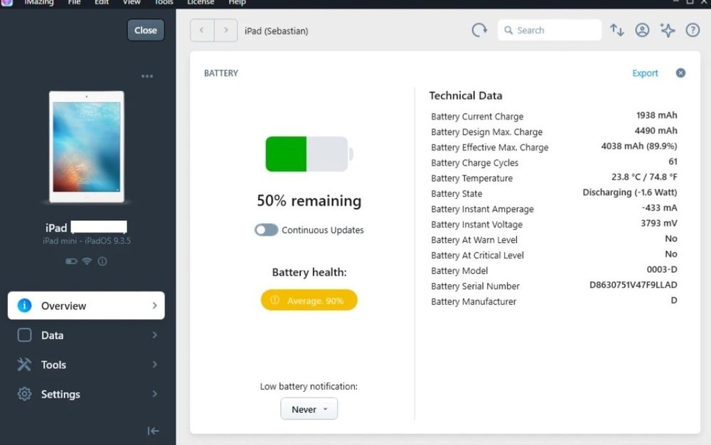This screenshot has width=711, height=445.
Task: Expand the Overview sidebar chevron
Action: [154, 306]
